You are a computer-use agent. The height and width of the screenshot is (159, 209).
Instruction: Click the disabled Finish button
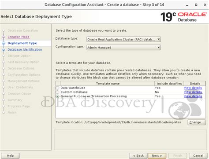[x=178, y=156]
